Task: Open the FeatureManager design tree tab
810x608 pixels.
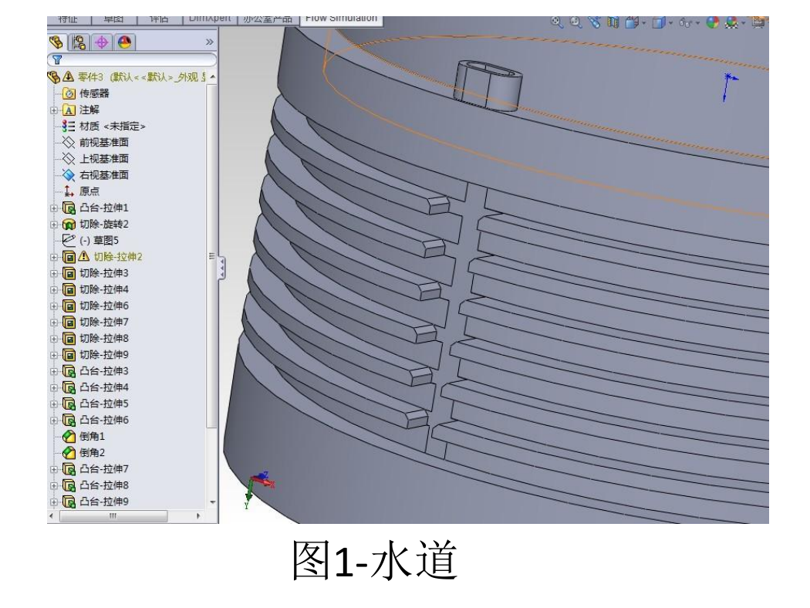Action: [56, 42]
